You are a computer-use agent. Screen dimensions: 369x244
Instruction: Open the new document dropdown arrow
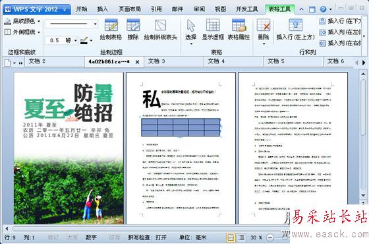[14, 63]
